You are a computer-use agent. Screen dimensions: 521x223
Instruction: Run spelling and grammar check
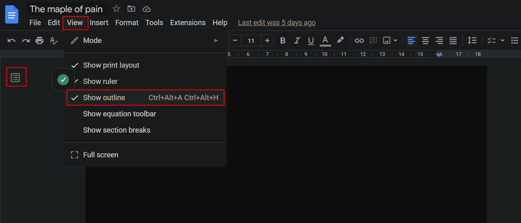(53, 41)
